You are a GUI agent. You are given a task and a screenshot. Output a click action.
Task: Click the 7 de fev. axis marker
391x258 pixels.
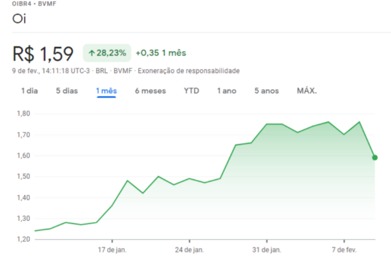[x=344, y=249]
